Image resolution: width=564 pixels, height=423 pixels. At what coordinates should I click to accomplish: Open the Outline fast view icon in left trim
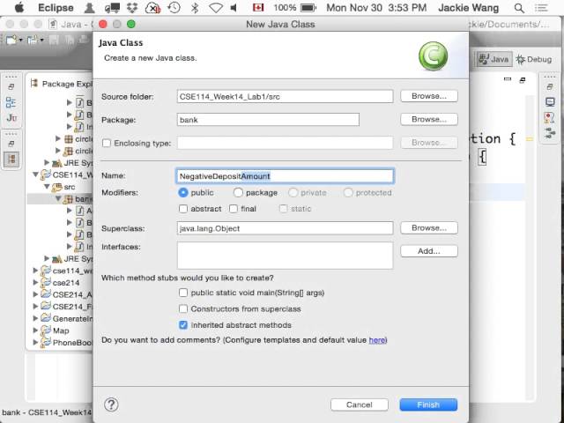coord(11,103)
